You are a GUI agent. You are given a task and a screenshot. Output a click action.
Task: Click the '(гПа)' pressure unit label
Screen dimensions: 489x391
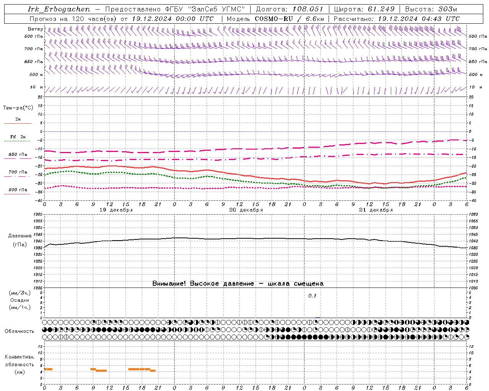point(20,245)
